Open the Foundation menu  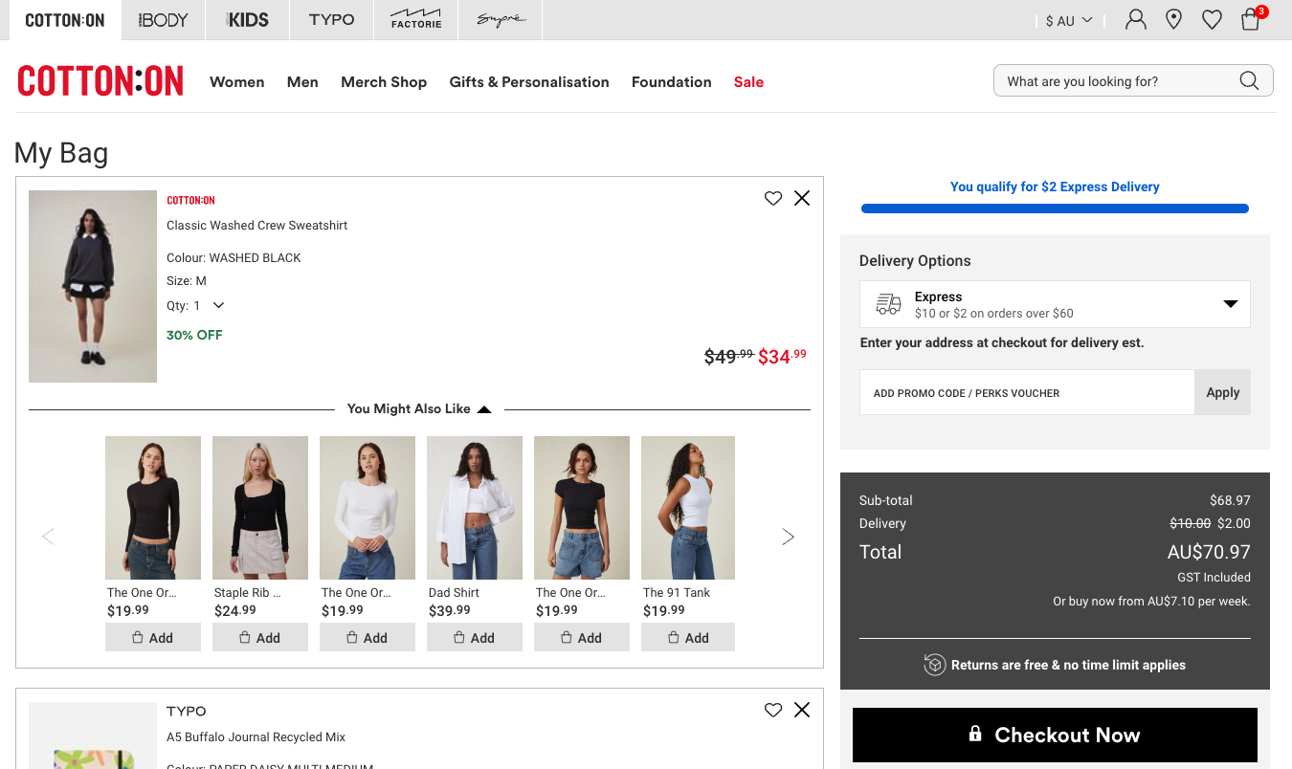point(672,82)
